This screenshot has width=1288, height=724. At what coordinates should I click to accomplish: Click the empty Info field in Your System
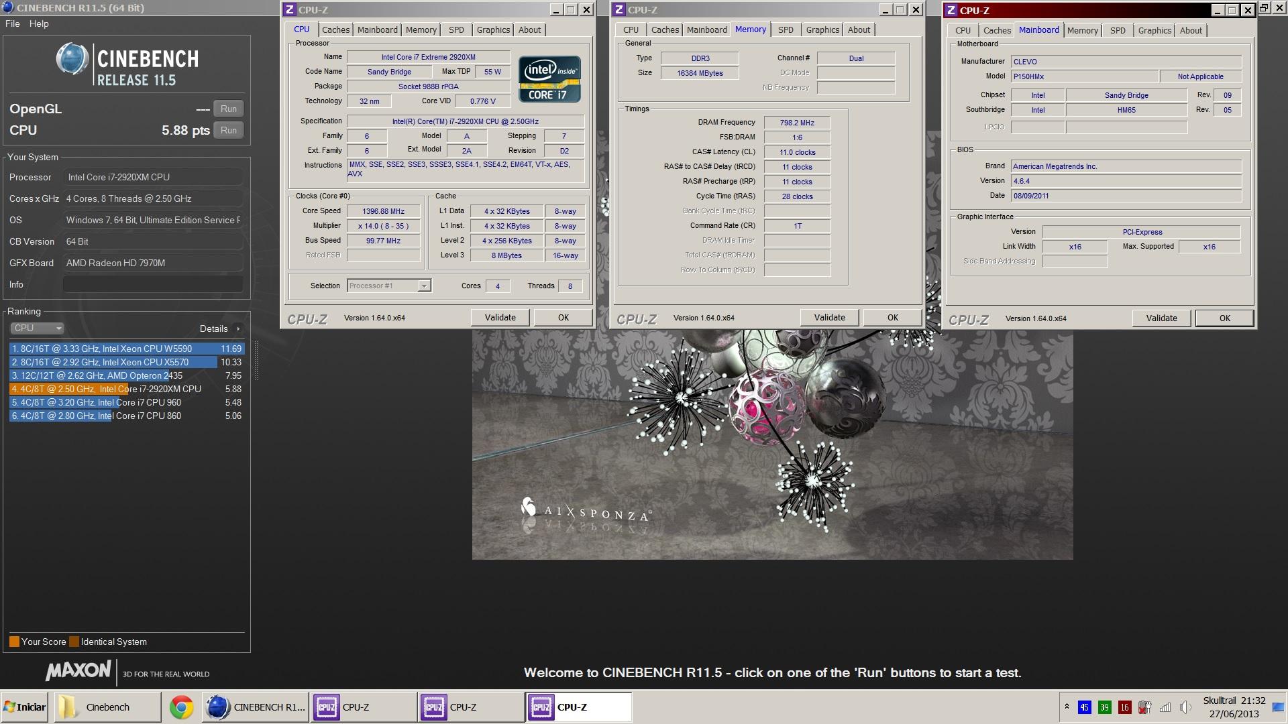(153, 284)
